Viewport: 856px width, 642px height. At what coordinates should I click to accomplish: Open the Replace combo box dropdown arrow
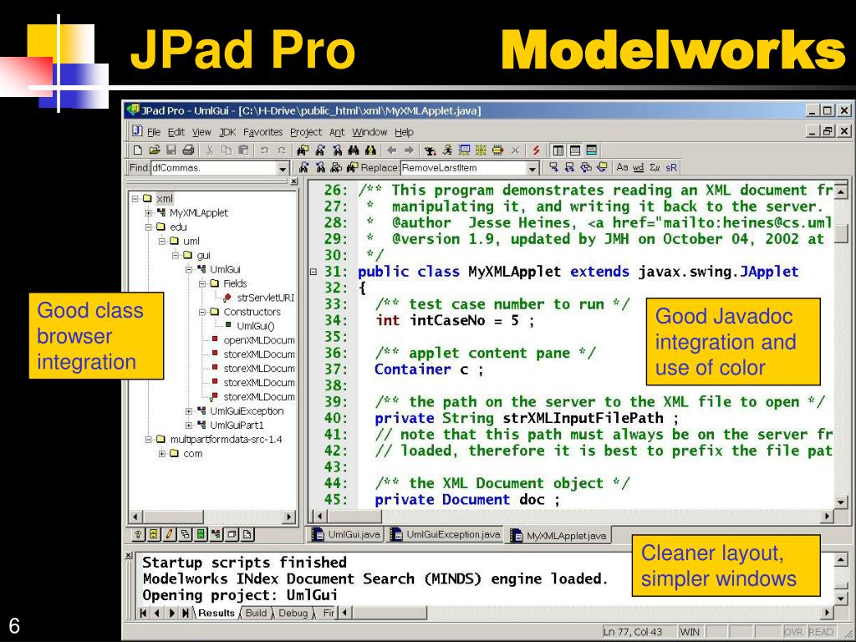coord(532,168)
